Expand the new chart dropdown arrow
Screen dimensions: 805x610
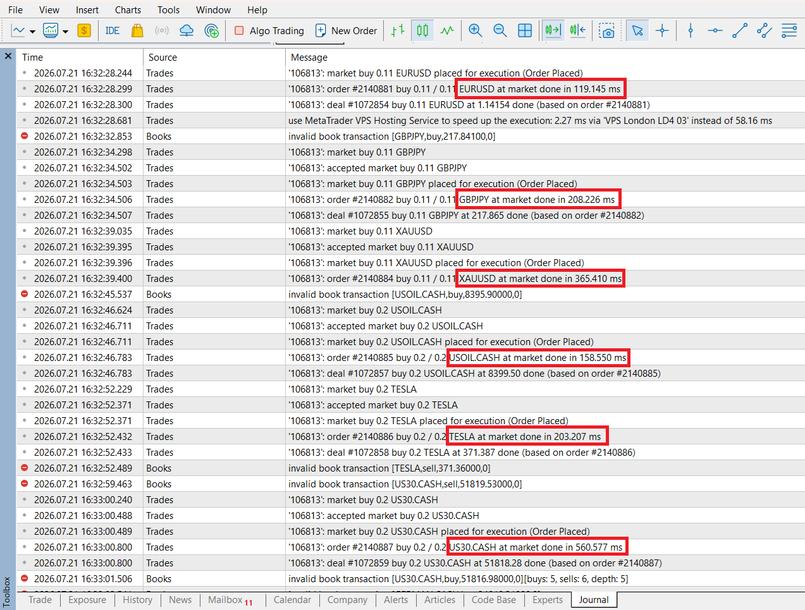tap(32, 31)
